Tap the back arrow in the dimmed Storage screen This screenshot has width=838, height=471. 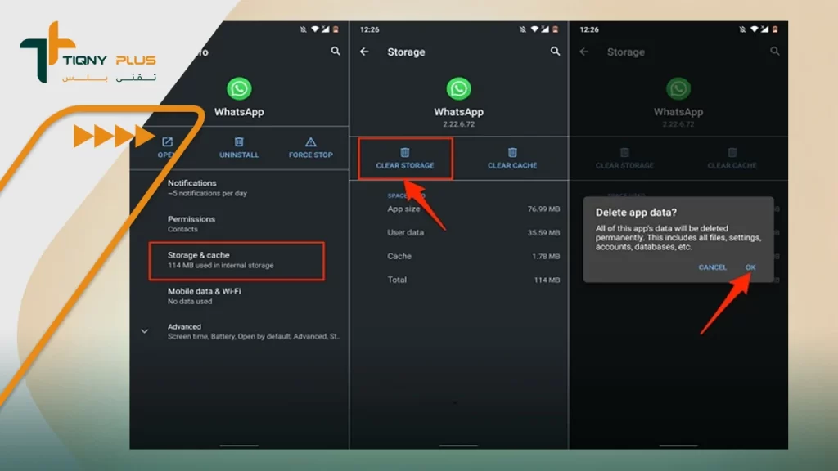[584, 52]
